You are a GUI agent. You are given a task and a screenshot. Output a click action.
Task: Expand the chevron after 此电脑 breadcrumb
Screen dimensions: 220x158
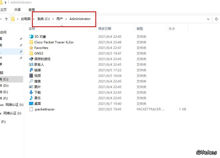click(x=34, y=19)
